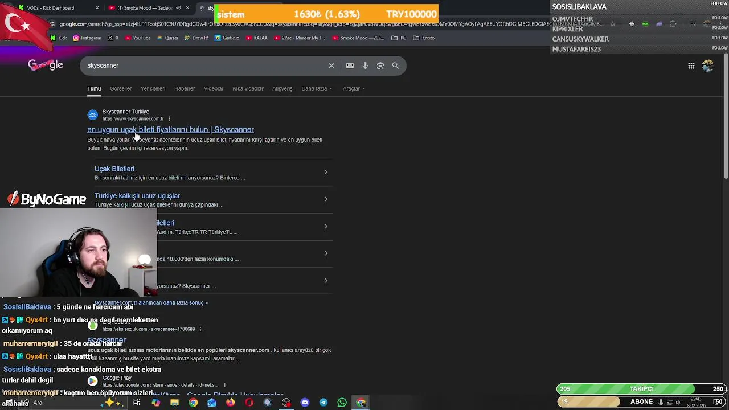The width and height of the screenshot is (729, 410).
Task: Close the Smoke Mood tab
Action: click(187, 8)
